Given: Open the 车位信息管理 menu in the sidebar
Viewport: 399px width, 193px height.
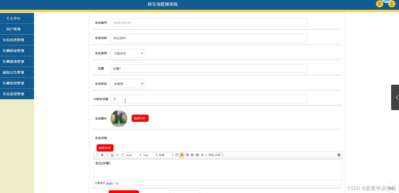Looking at the screenshot, I should click(x=17, y=40).
